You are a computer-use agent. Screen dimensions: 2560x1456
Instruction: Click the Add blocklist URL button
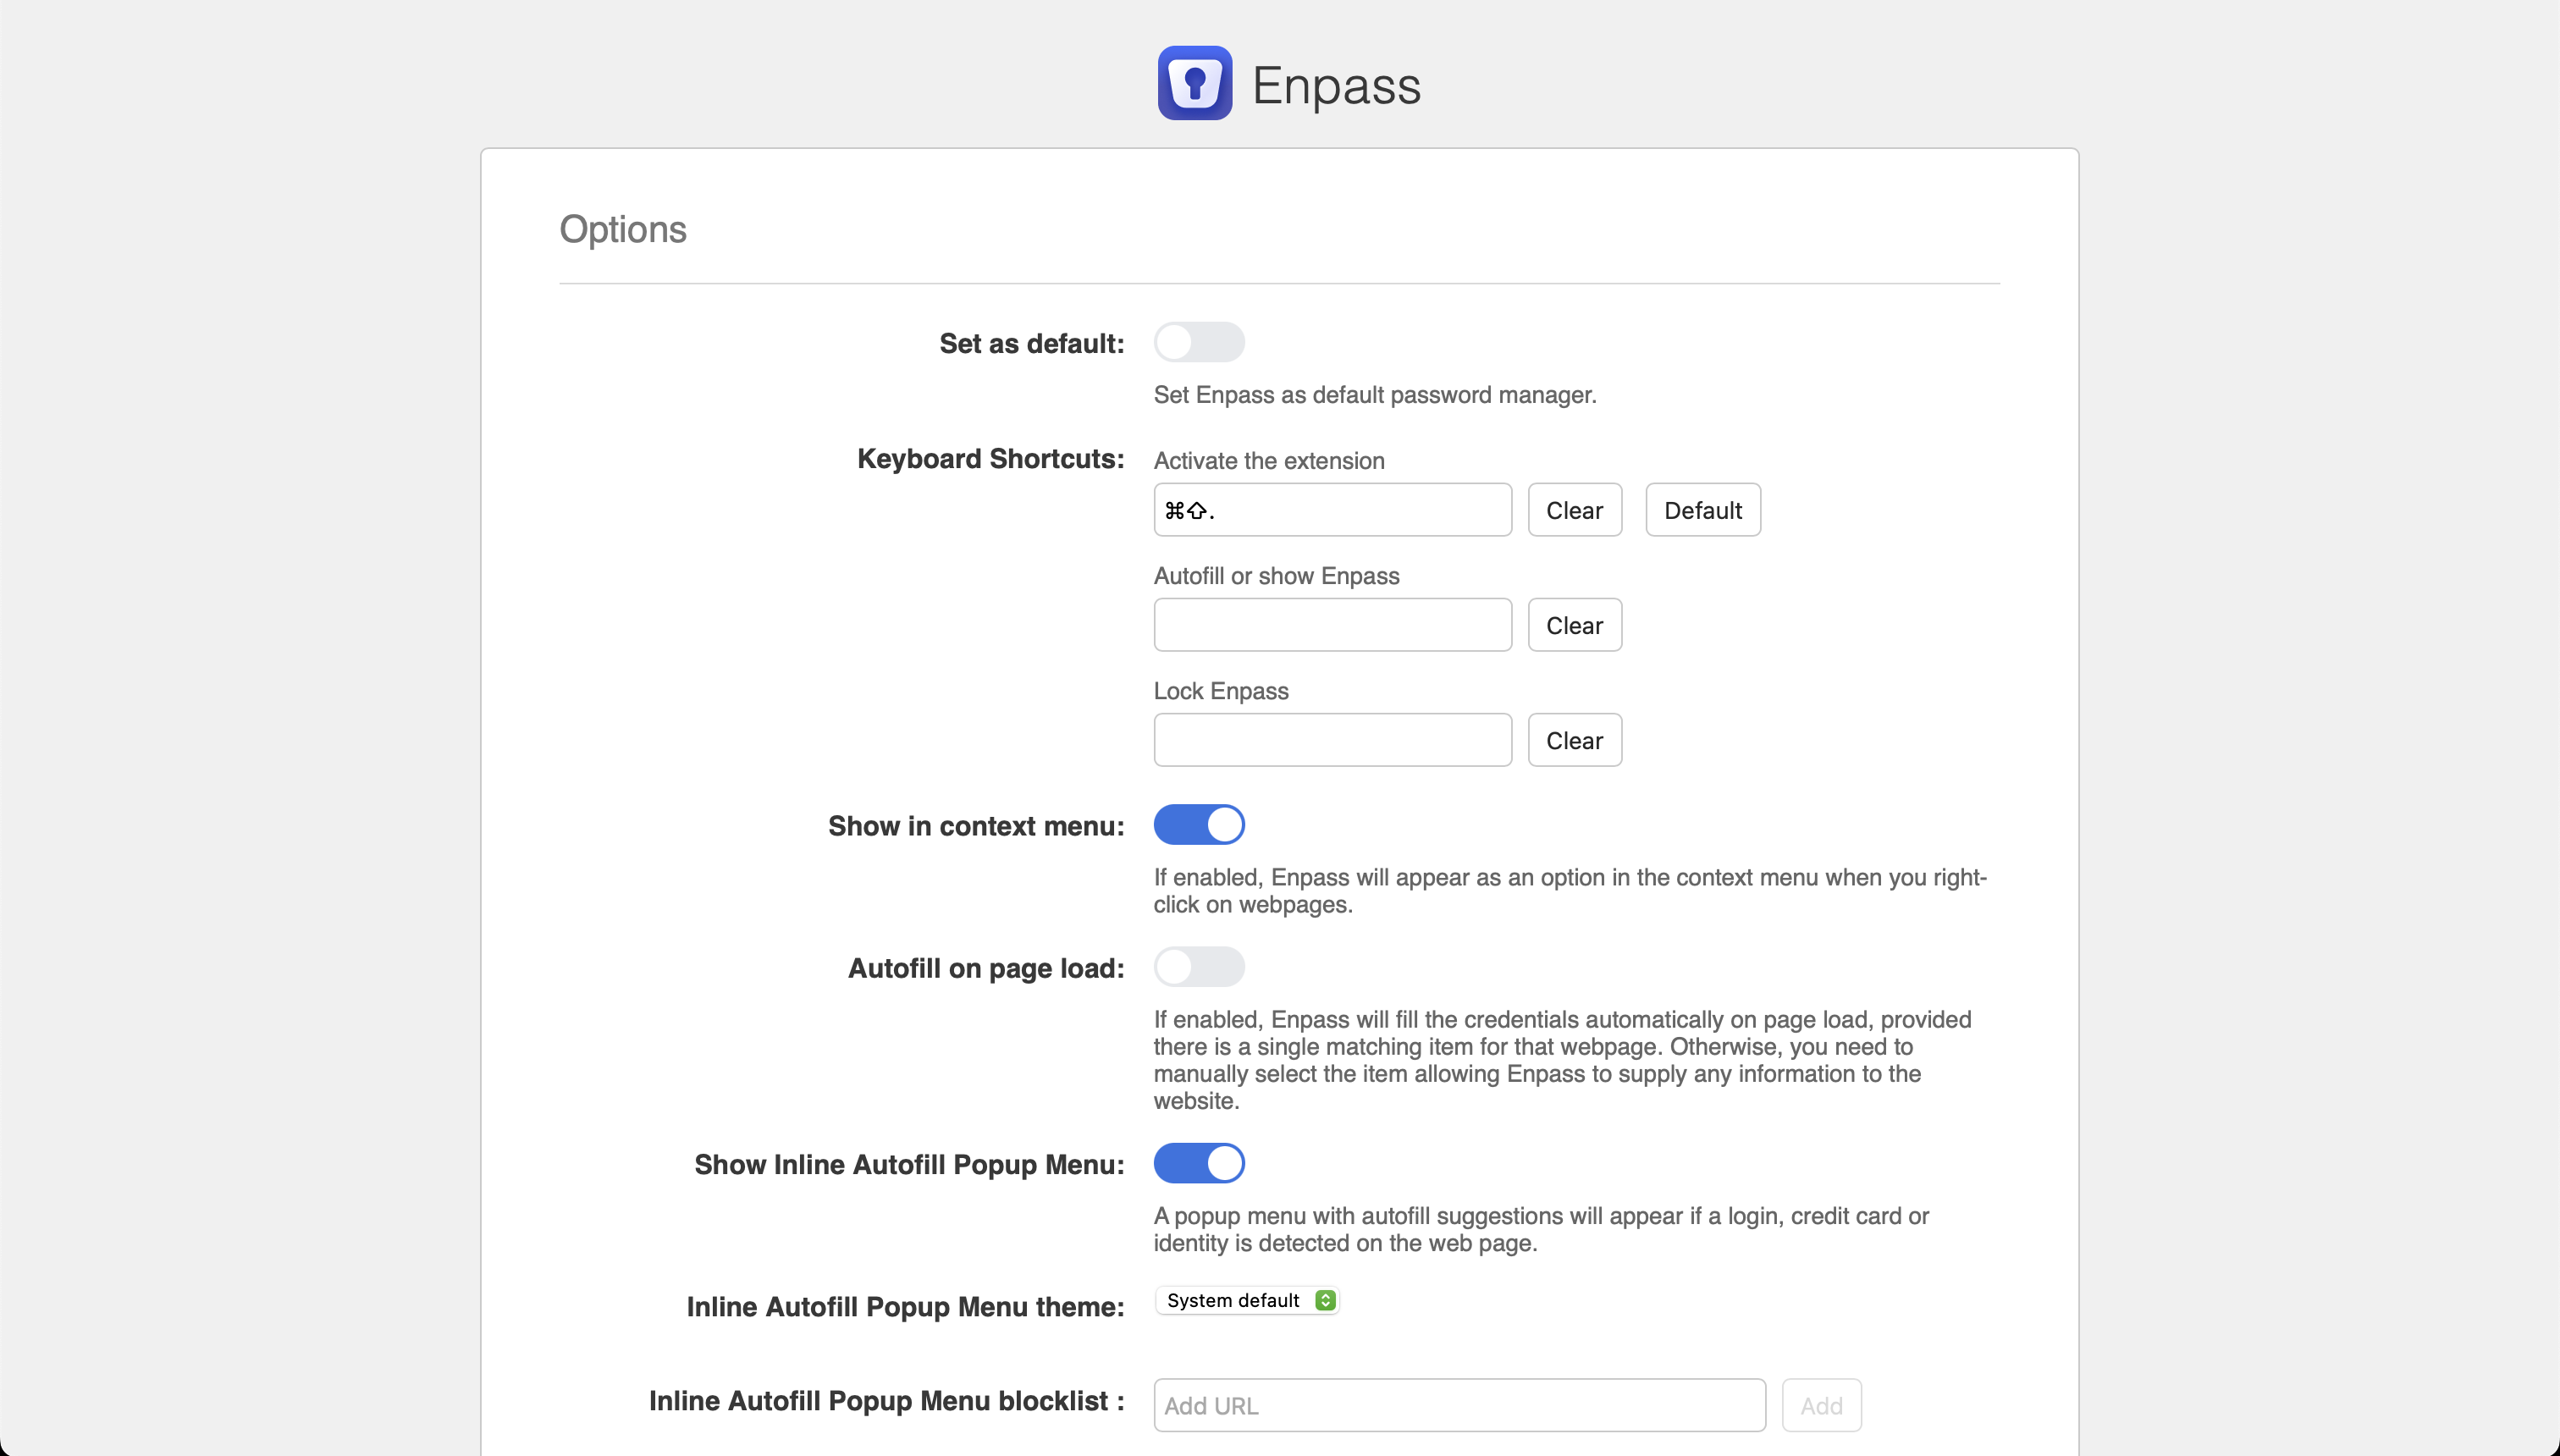pyautogui.click(x=1820, y=1405)
